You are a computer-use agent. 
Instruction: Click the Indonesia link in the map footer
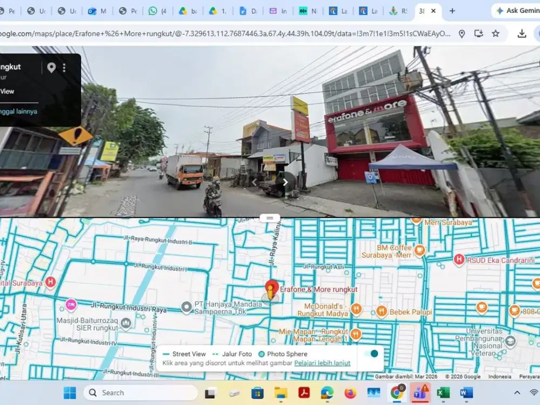point(500,376)
